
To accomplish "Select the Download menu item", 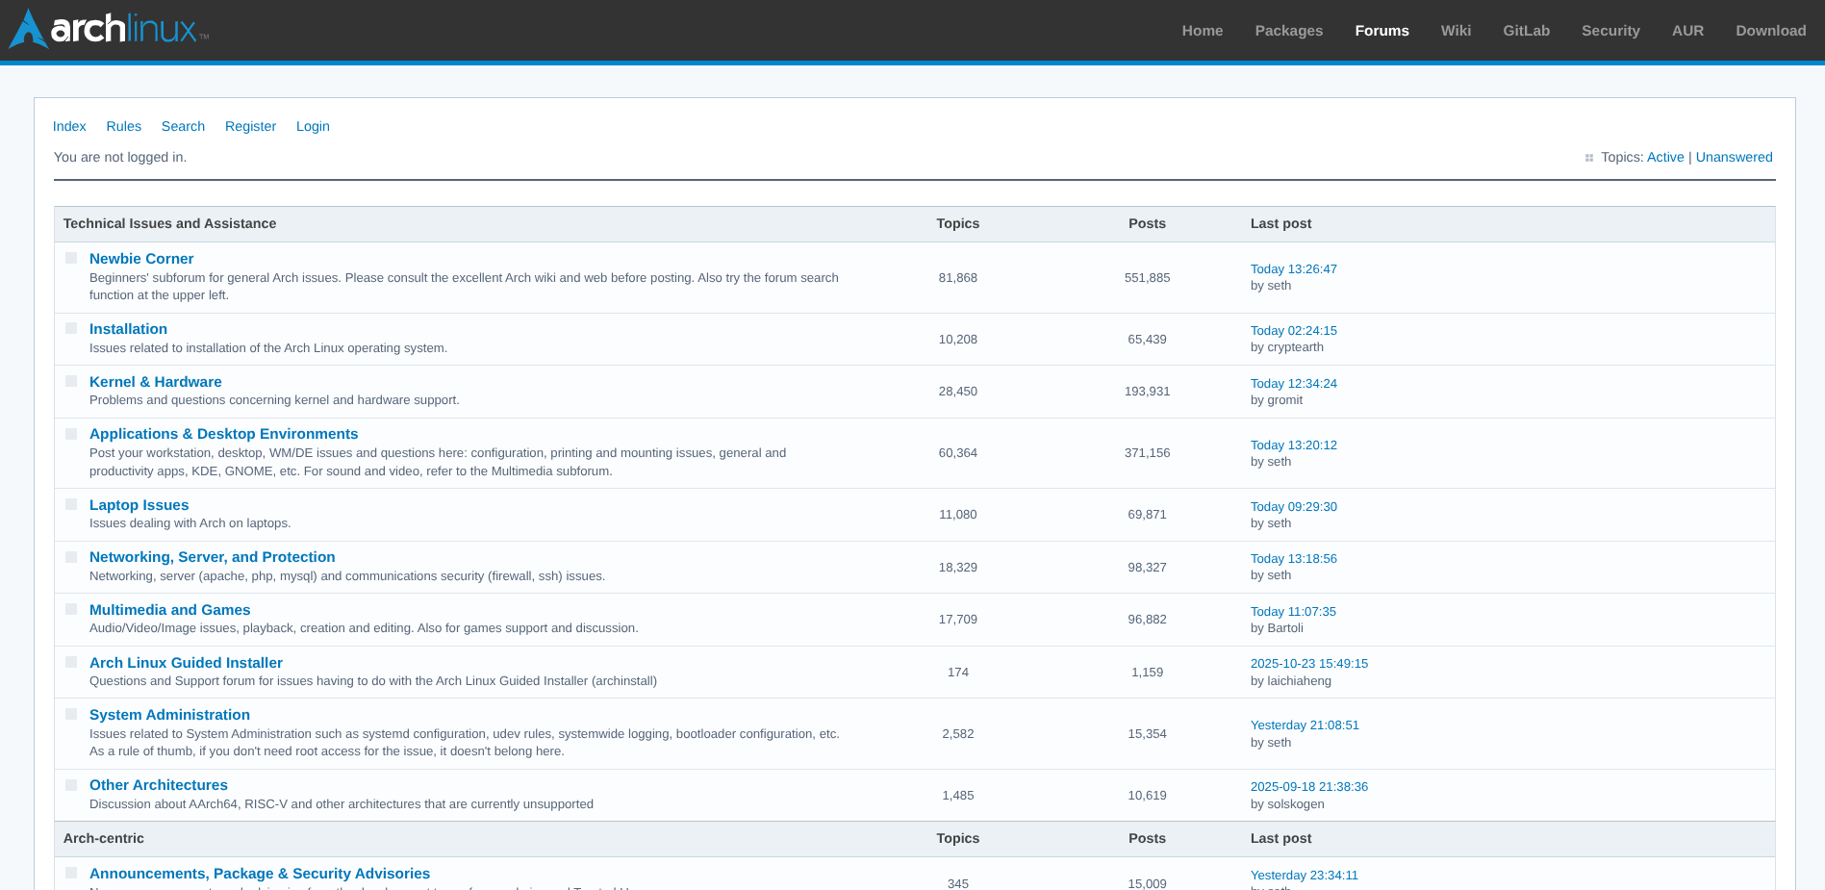I will pos(1770,31).
